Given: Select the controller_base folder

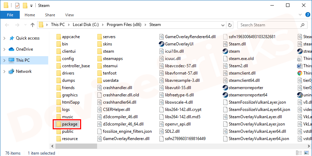Looking at the screenshot, I should 73,66.
